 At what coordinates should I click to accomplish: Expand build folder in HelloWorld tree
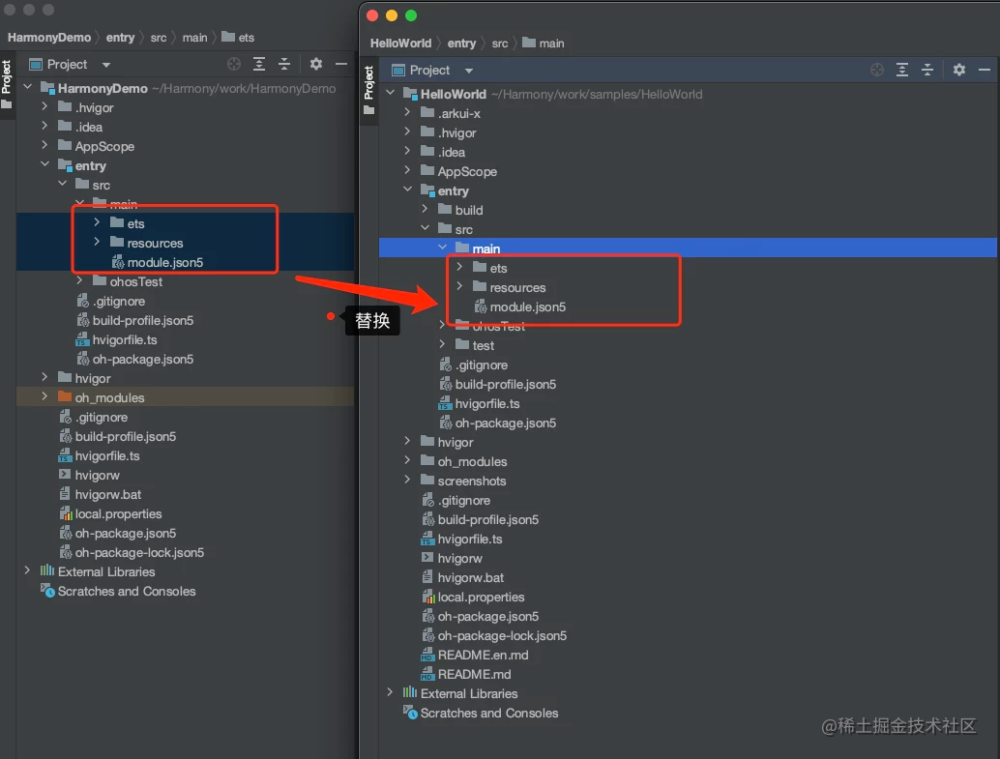425,209
